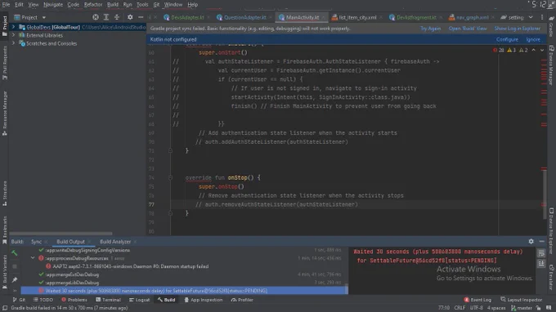The height and width of the screenshot is (312, 556).
Task: Open Resource Manager side panel
Action: click(x=5, y=114)
